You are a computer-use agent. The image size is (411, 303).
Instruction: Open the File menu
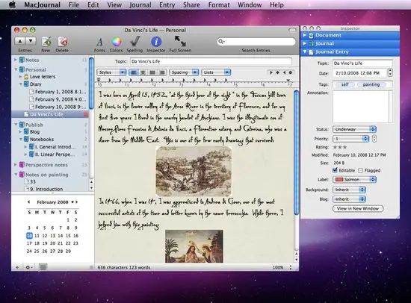pos(74,4)
